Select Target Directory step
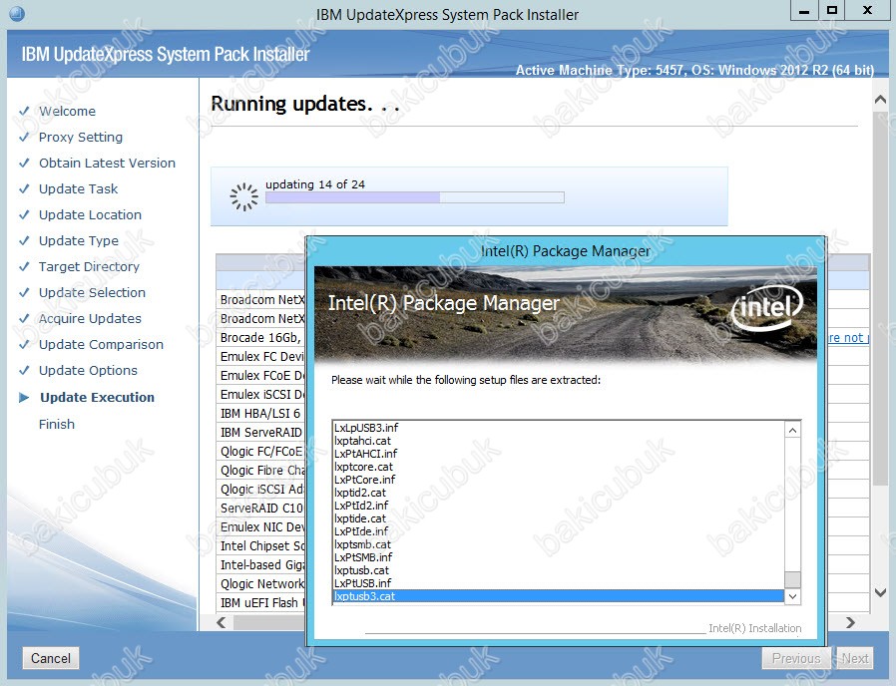896x686 pixels. click(x=89, y=267)
